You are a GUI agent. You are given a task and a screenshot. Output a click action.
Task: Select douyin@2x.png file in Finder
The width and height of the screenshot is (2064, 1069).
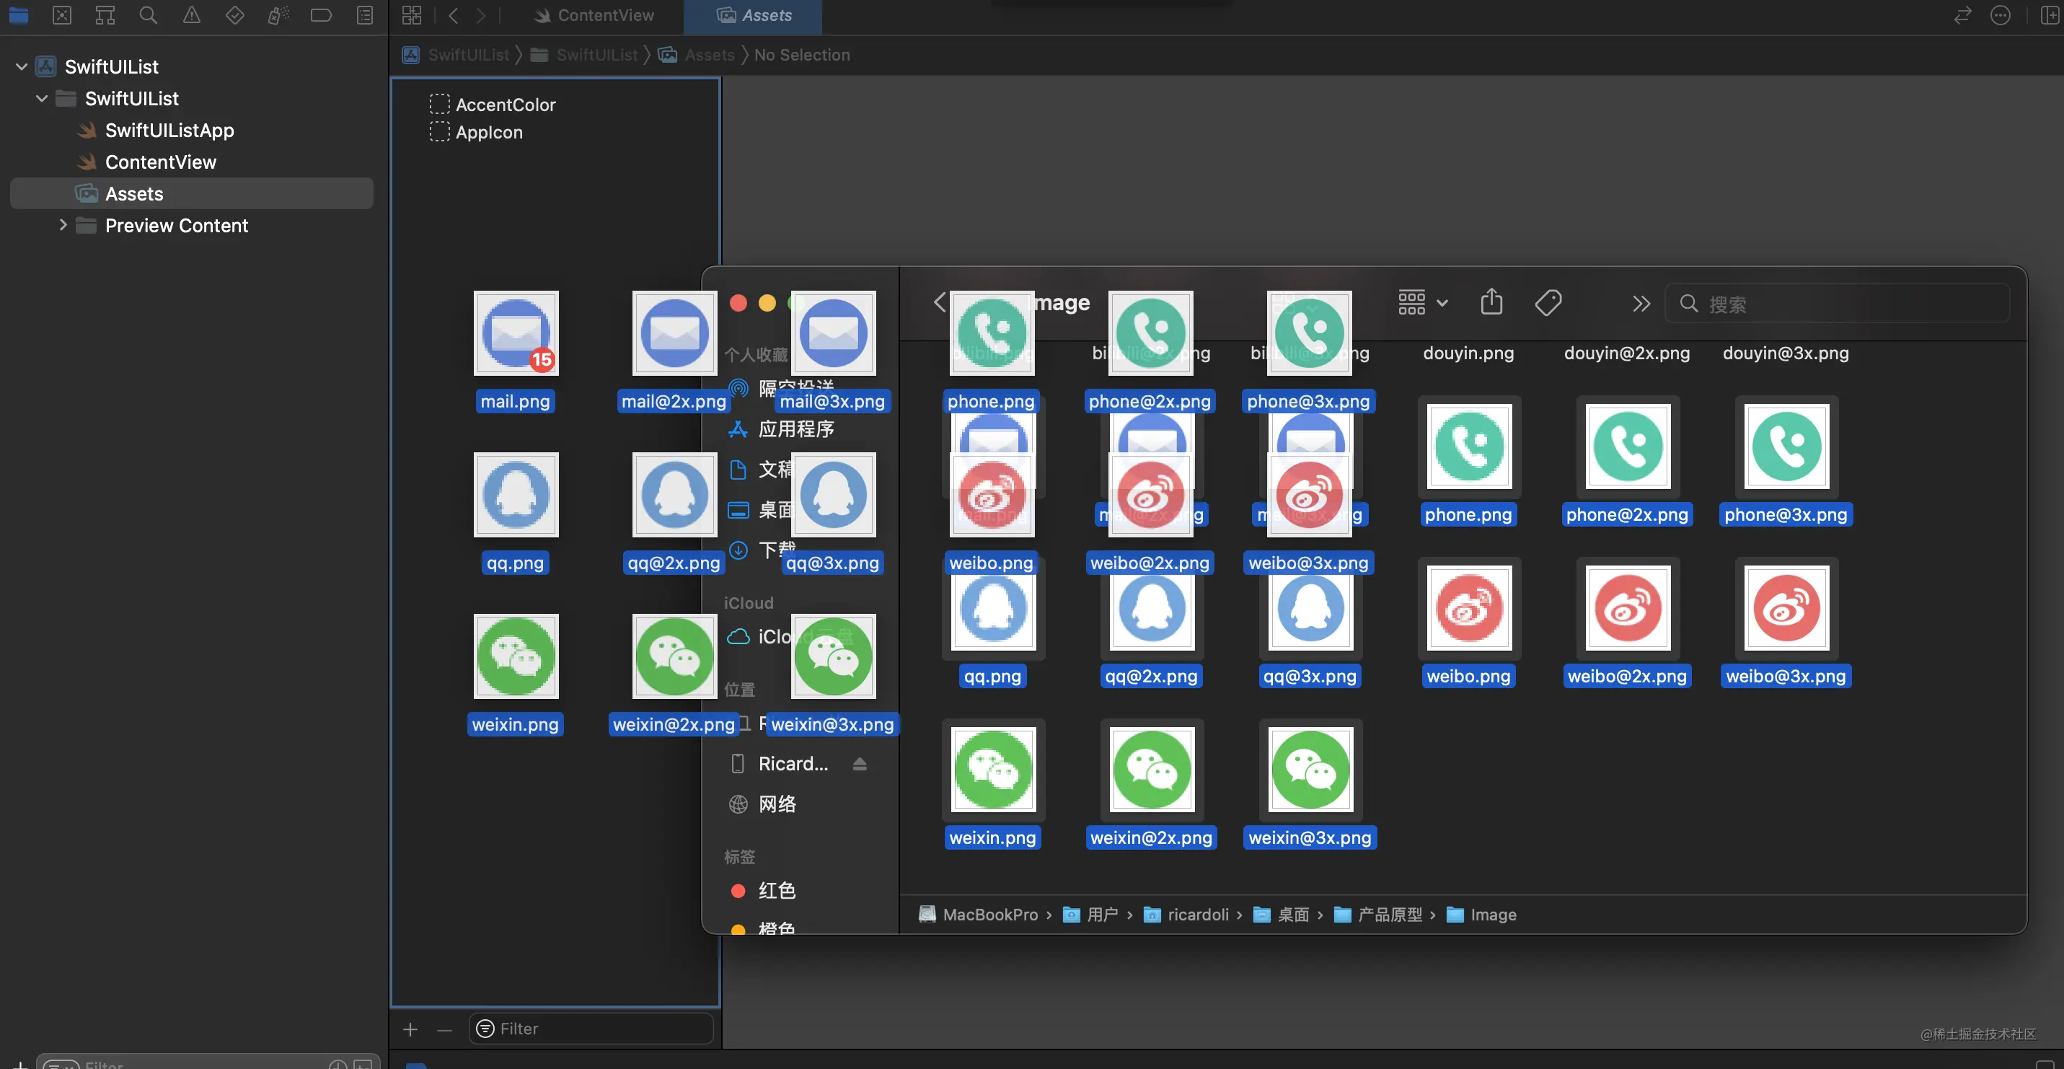(x=1626, y=353)
